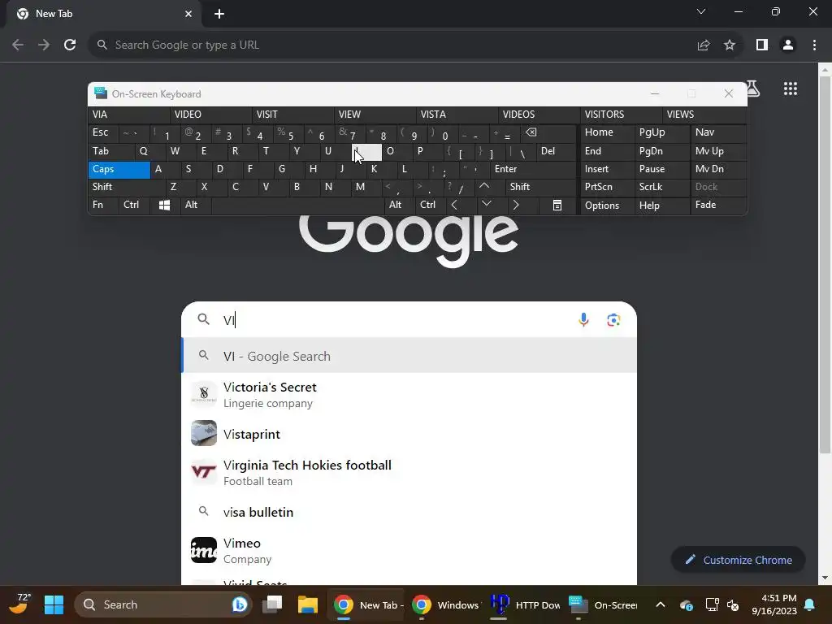Show hidden icons in the system tray
This screenshot has height=624, width=832.
click(x=660, y=604)
